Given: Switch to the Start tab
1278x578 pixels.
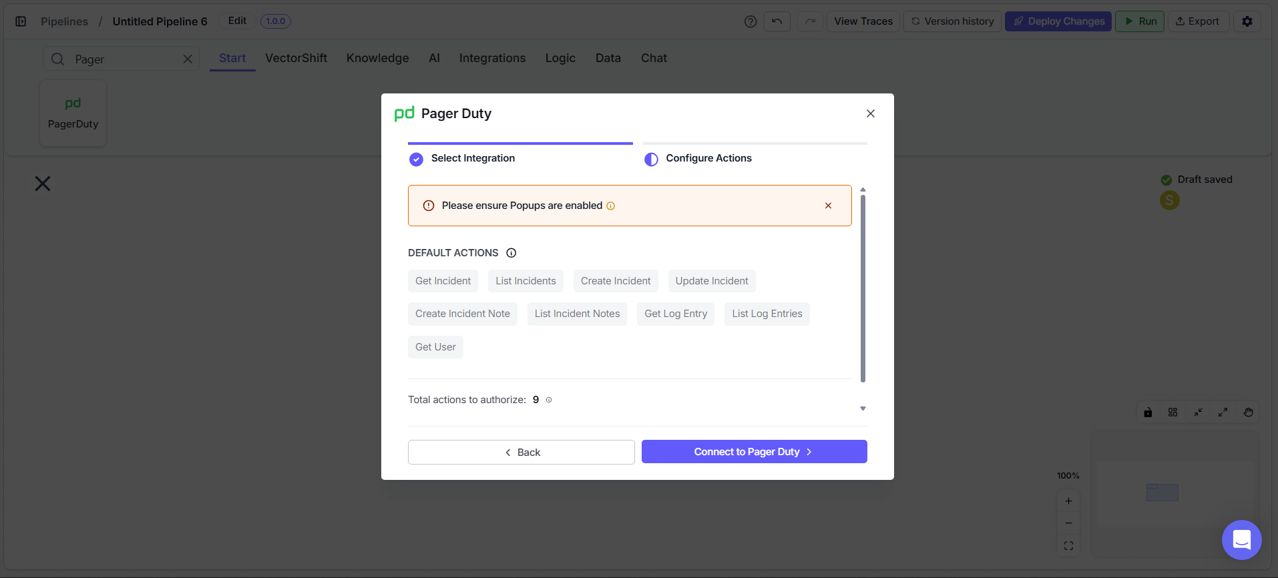Looking at the screenshot, I should click(232, 58).
